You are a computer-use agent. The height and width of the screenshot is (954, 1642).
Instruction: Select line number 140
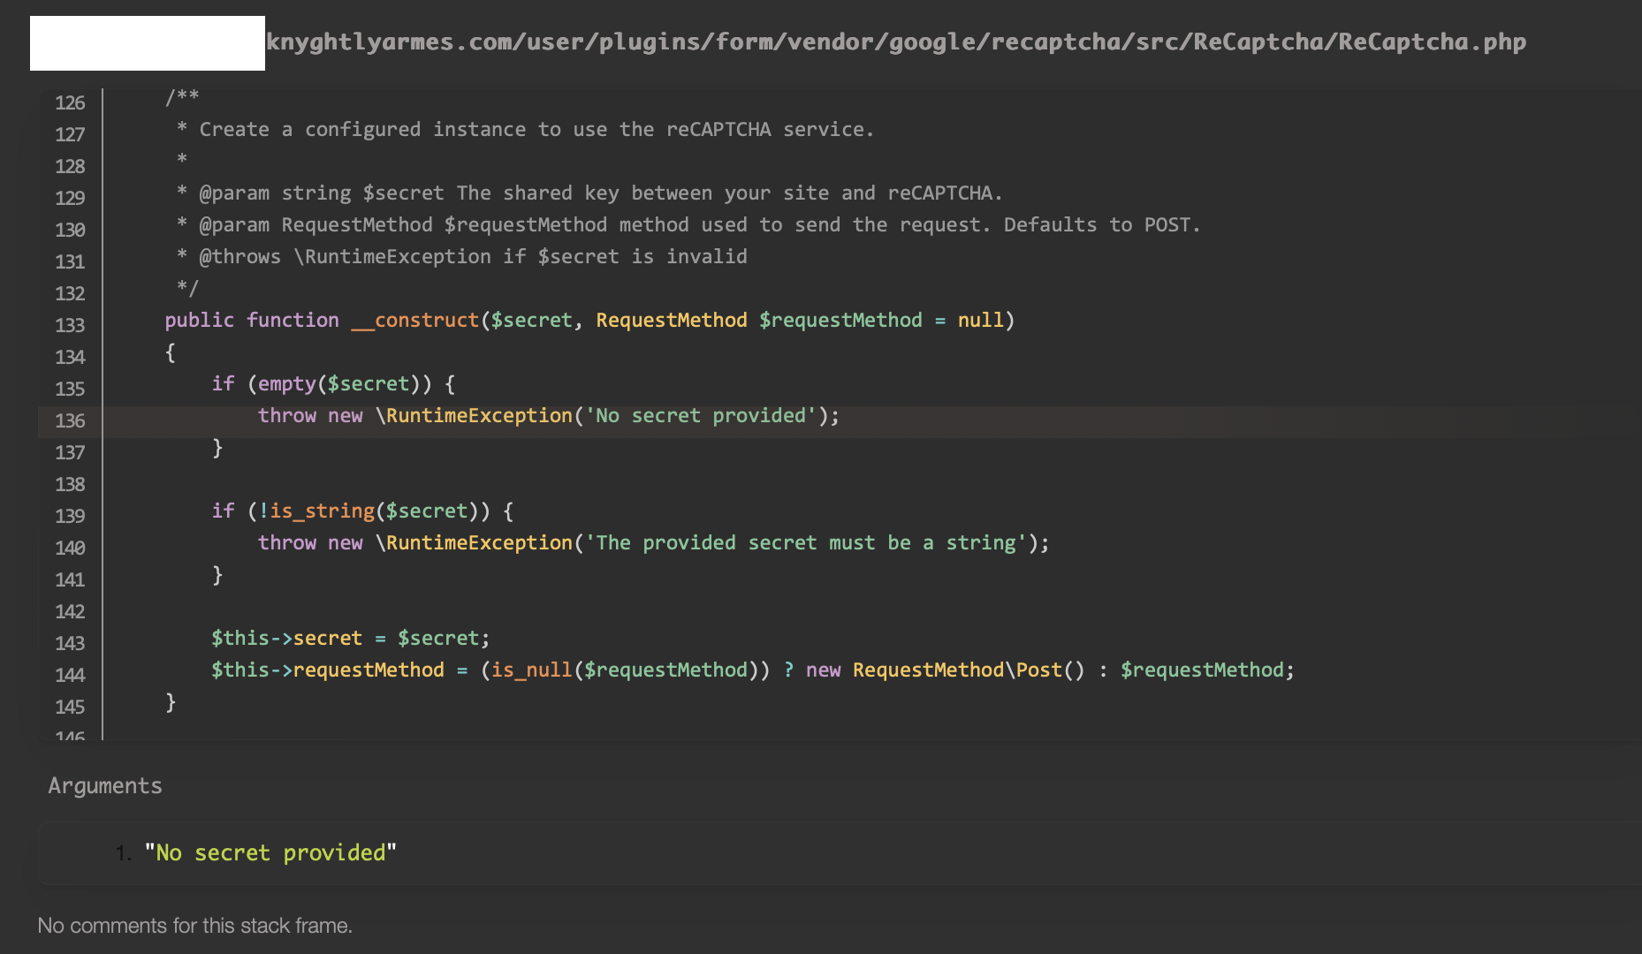(70, 548)
